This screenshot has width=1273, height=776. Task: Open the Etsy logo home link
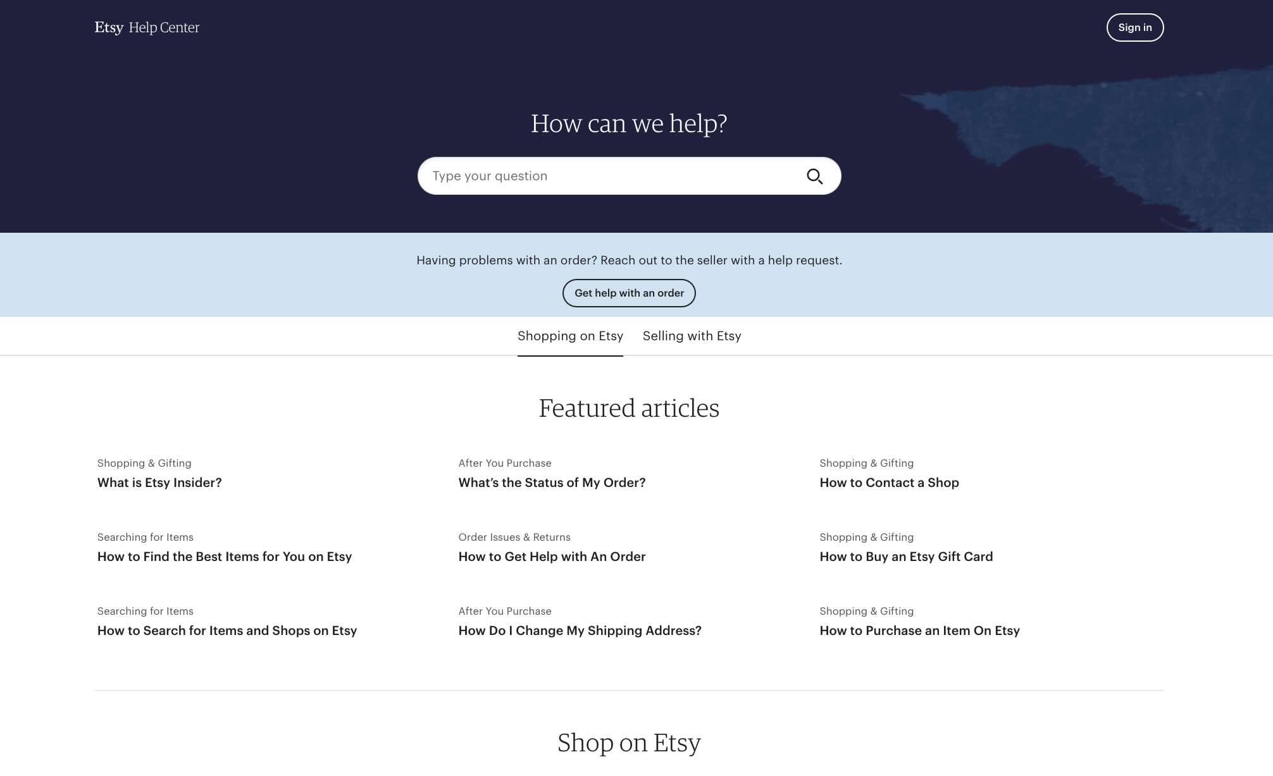coord(109,27)
